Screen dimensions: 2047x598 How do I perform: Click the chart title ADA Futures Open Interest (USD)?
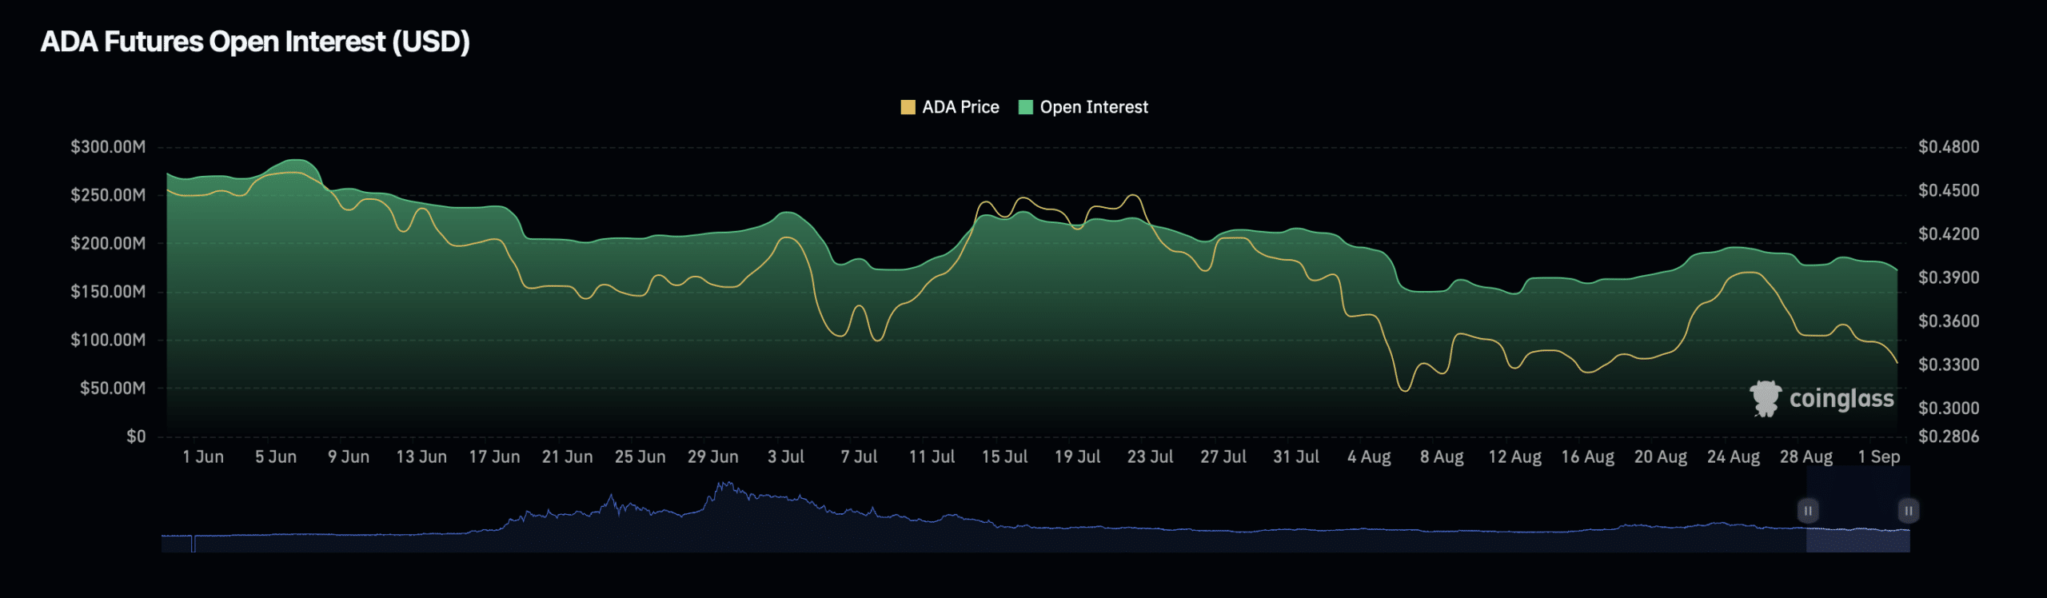tap(255, 42)
